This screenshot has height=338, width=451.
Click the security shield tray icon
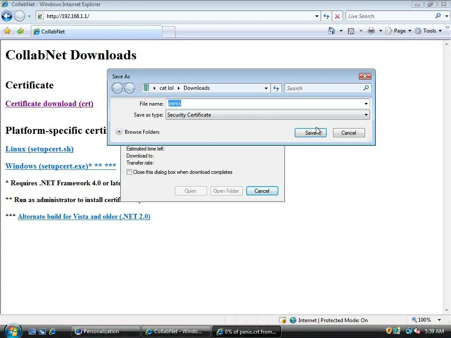[388, 331]
